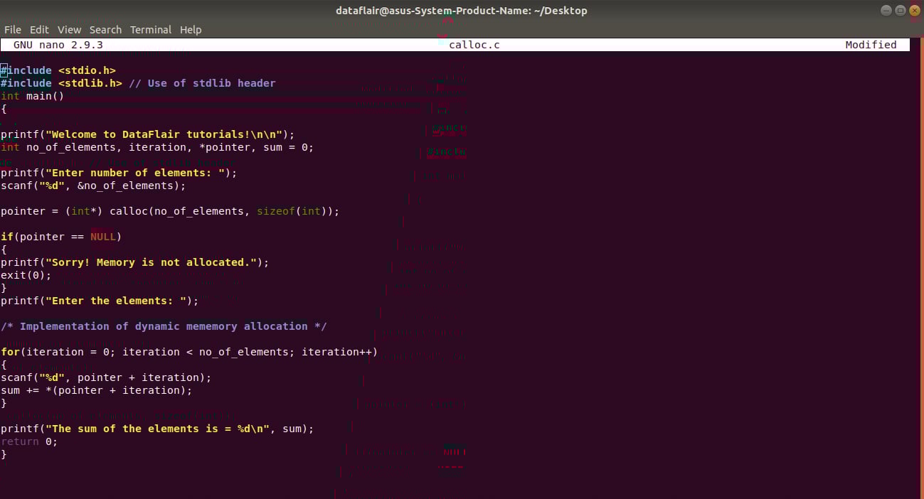Place cursor on the stdio.h include line
924x499 pixels.
(x=57, y=70)
